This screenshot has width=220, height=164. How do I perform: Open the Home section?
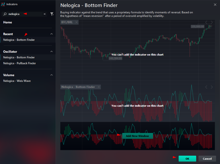[x=7, y=22]
